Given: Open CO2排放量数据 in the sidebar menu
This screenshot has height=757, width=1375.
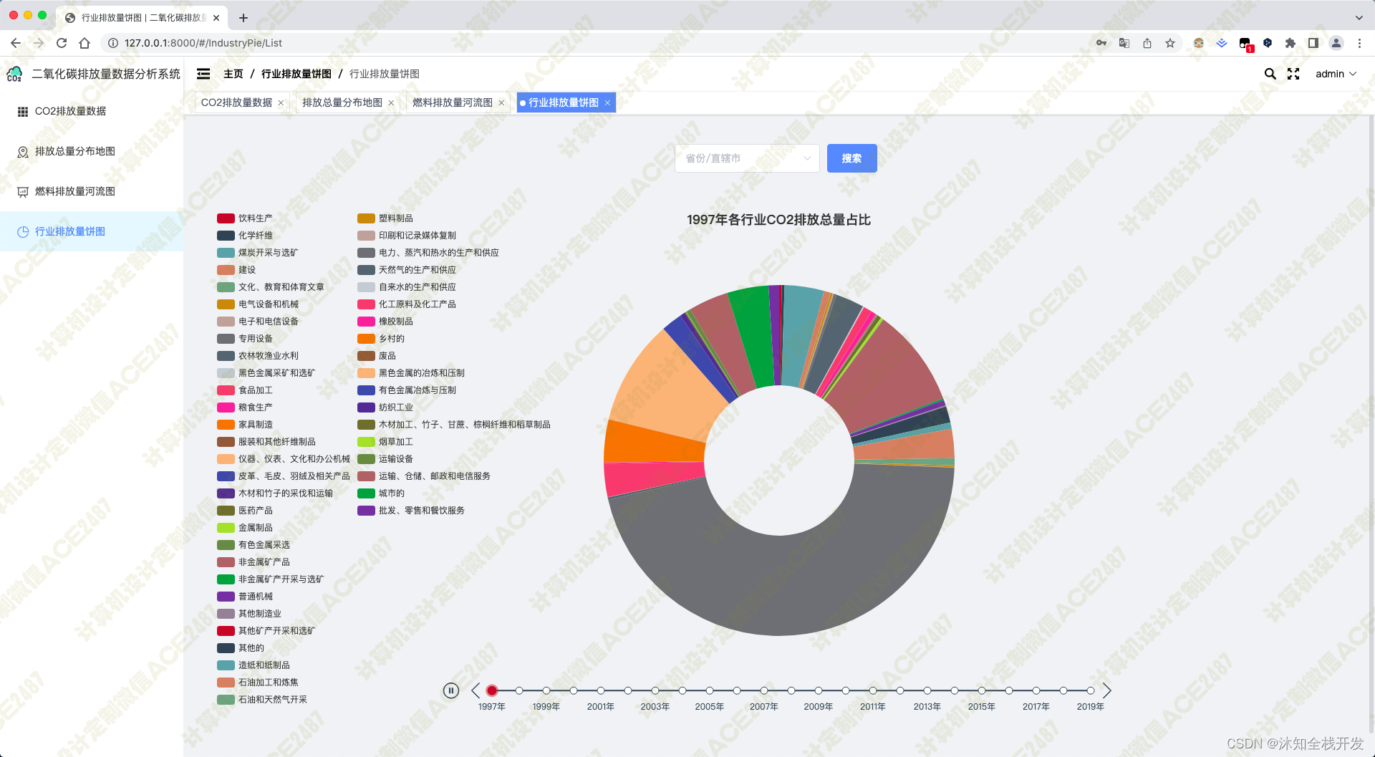Looking at the screenshot, I should click(92, 112).
